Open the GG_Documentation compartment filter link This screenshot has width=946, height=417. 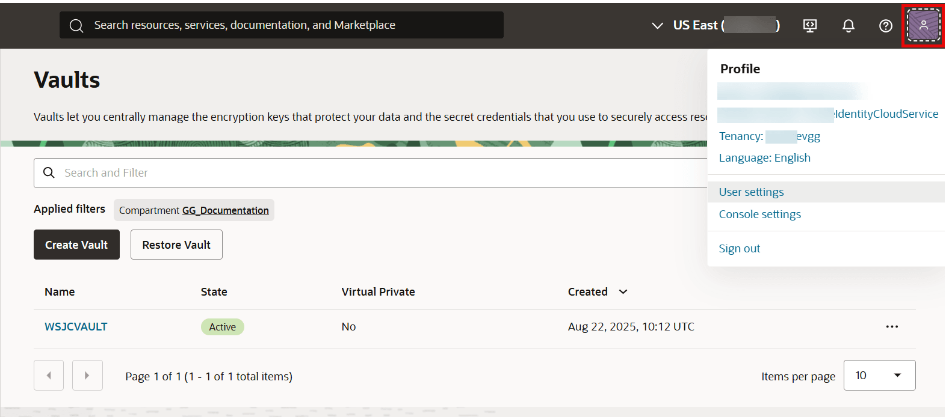click(x=225, y=210)
